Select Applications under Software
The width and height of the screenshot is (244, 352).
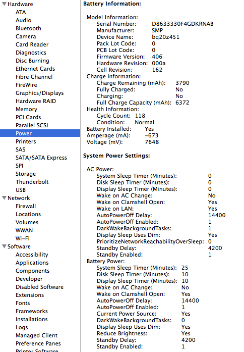point(32,263)
